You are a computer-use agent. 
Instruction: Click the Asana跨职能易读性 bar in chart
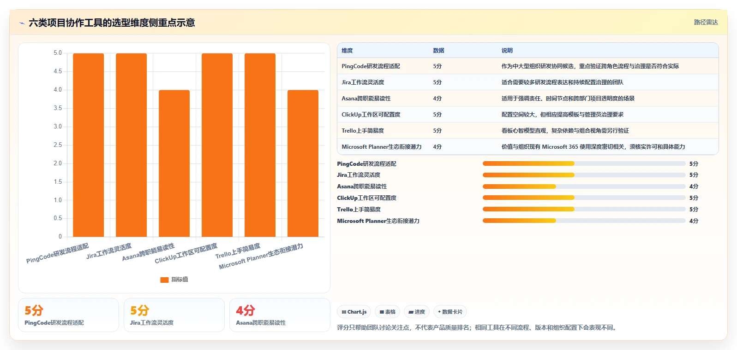point(174,163)
